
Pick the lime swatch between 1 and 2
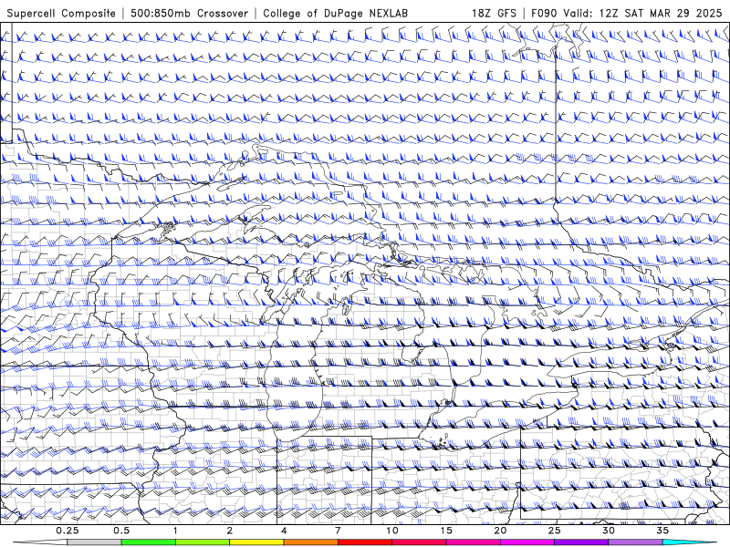[203, 542]
